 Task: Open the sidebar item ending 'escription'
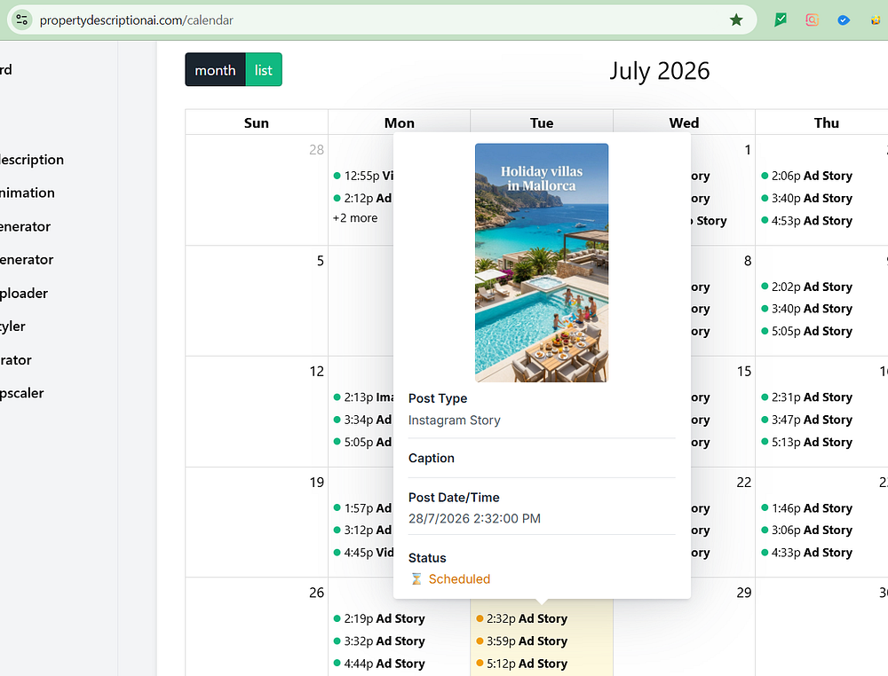coord(32,160)
